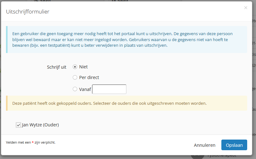Viewport: 256px width, 159px height.
Task: Save the form with Opslaan
Action: pyautogui.click(x=234, y=145)
